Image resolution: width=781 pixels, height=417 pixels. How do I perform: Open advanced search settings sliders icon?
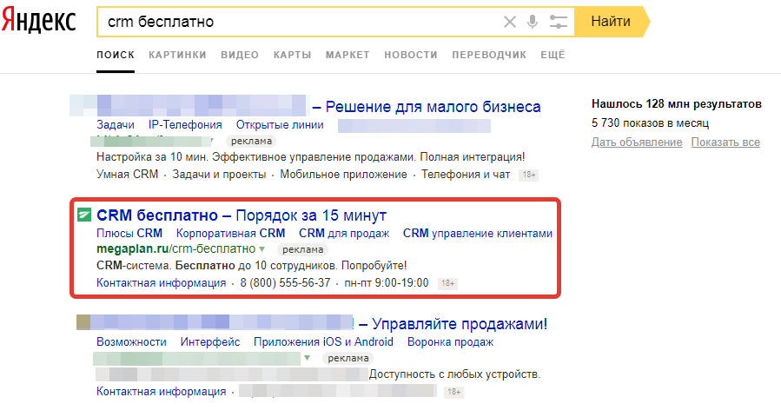[559, 22]
